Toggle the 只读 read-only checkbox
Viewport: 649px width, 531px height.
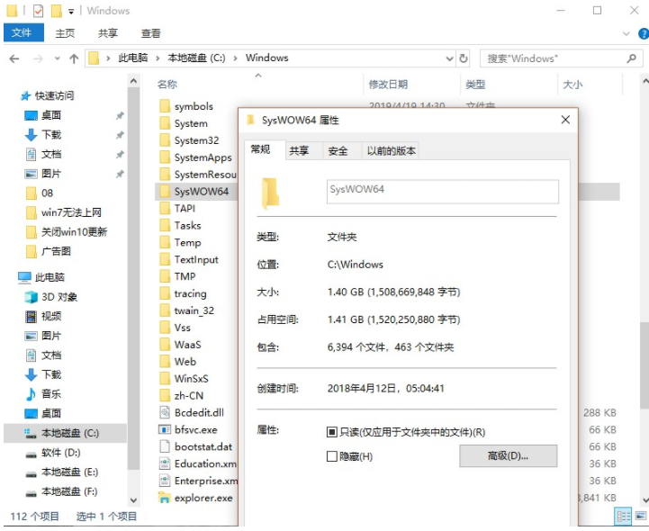[x=332, y=432]
